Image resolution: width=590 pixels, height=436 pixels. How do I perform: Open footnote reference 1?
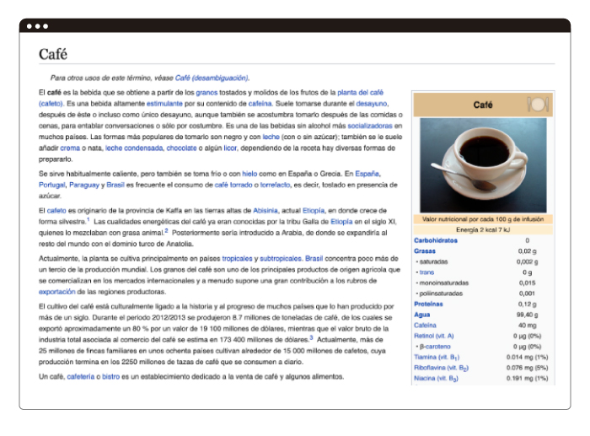pyautogui.click(x=88, y=219)
